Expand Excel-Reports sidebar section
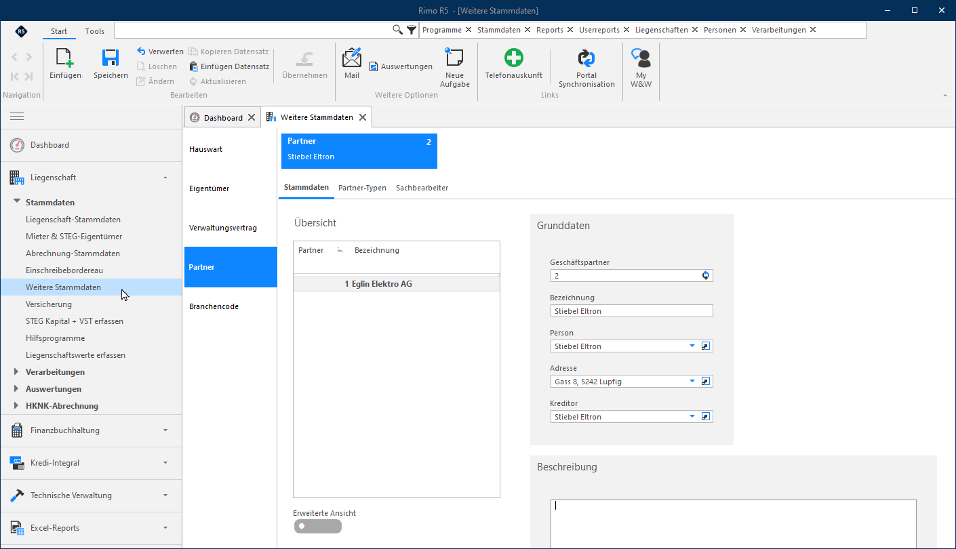 165,528
